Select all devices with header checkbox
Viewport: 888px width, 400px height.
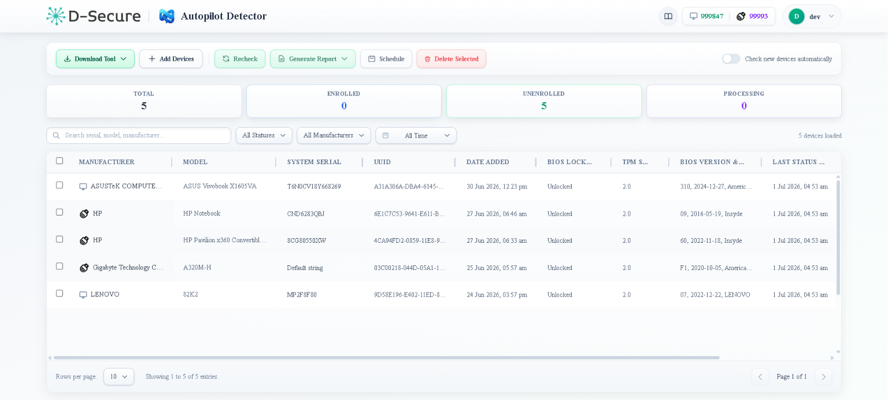point(60,161)
